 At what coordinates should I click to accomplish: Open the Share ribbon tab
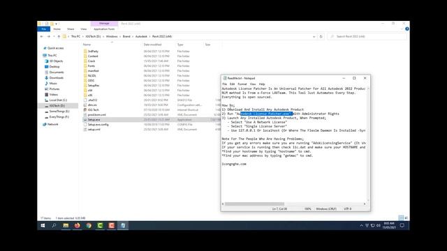(x=71, y=29)
